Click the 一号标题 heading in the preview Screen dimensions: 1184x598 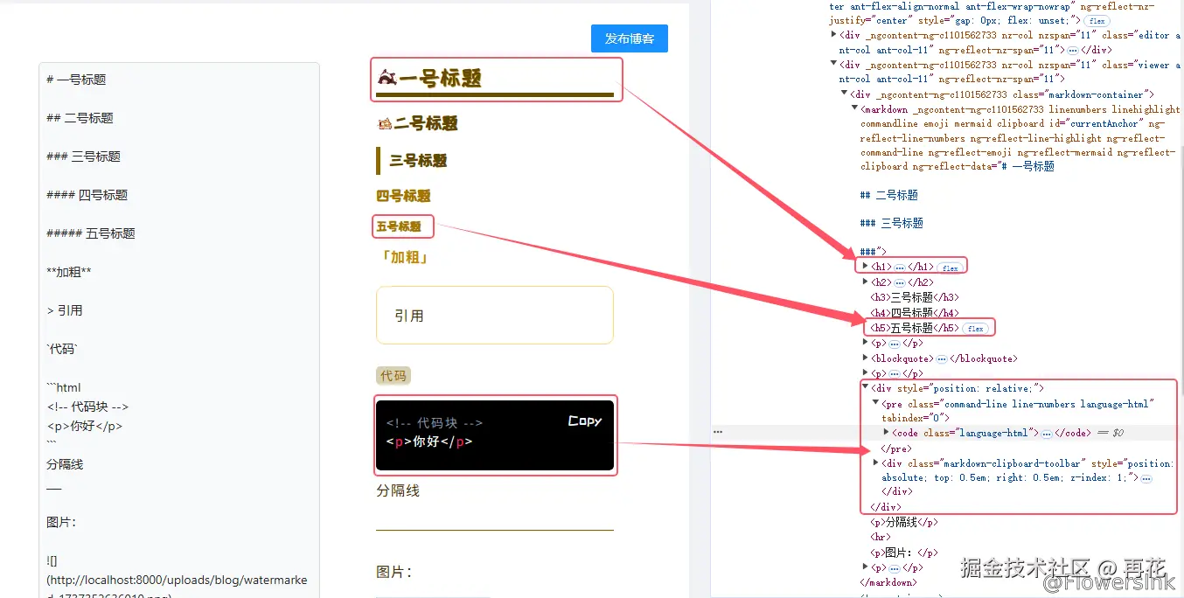[x=441, y=78]
